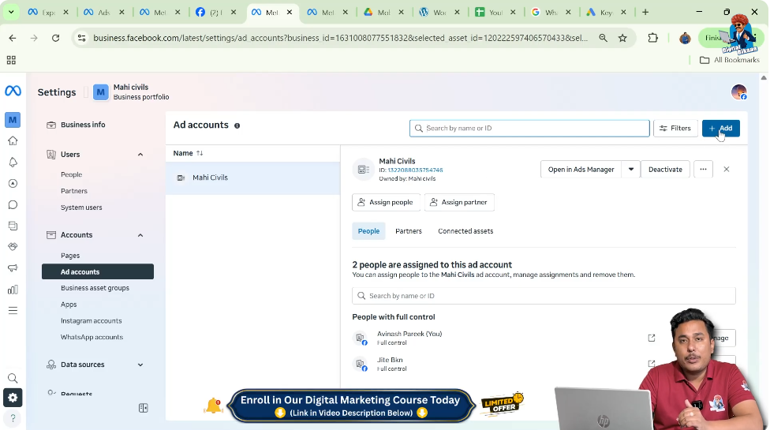Viewport: 770px width, 430px height.
Task: Collapse sidebar panel toggle icon
Action: (144, 408)
